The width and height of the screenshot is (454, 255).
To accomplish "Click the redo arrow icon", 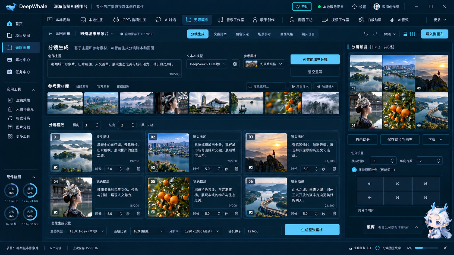I will 375,34.
